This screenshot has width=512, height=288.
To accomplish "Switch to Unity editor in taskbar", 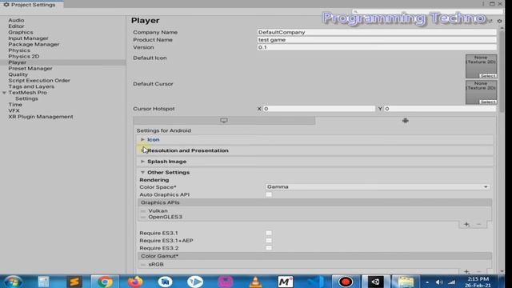I will point(375,282).
